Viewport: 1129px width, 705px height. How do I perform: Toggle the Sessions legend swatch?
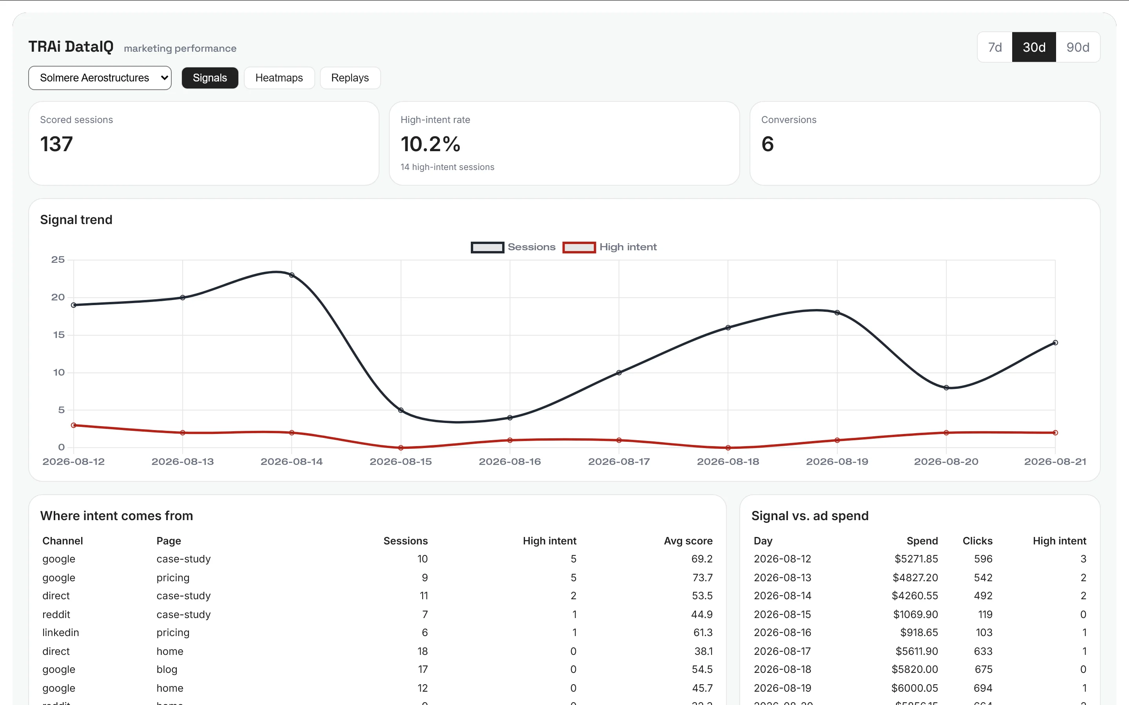(487, 247)
